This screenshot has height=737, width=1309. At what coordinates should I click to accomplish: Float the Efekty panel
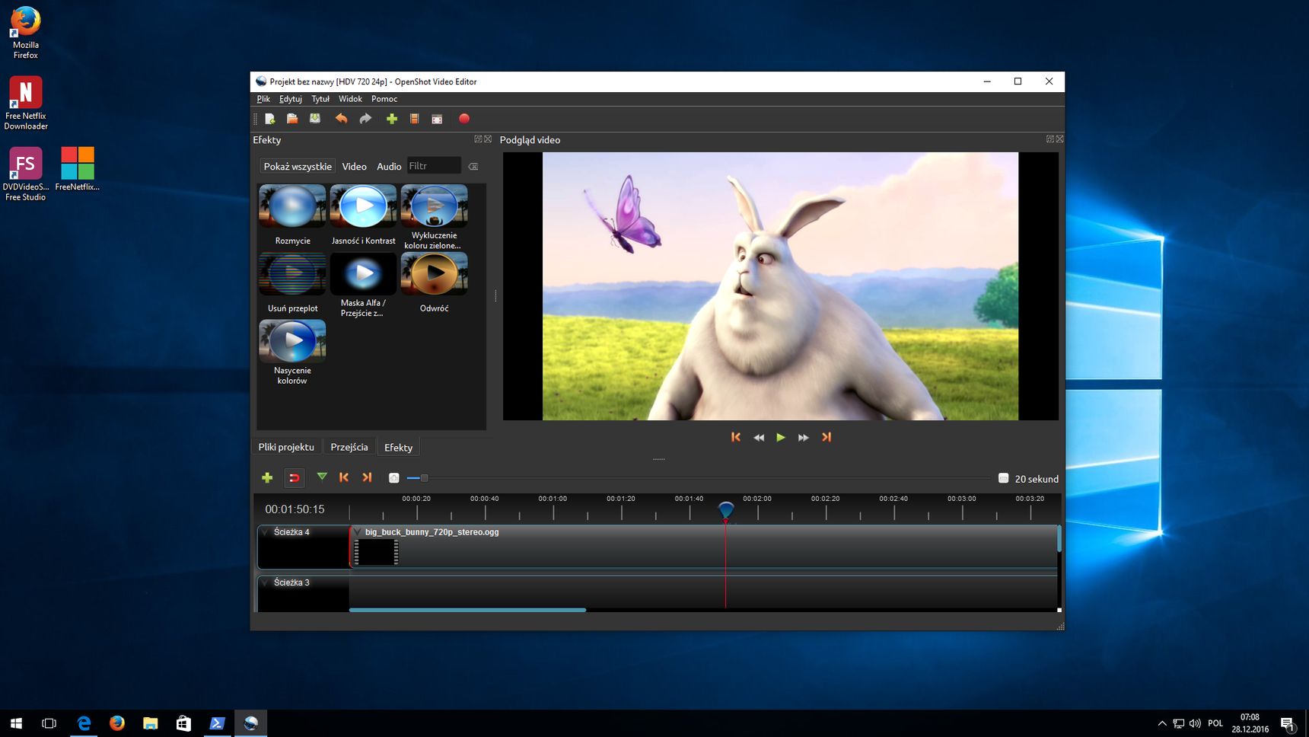click(x=478, y=139)
